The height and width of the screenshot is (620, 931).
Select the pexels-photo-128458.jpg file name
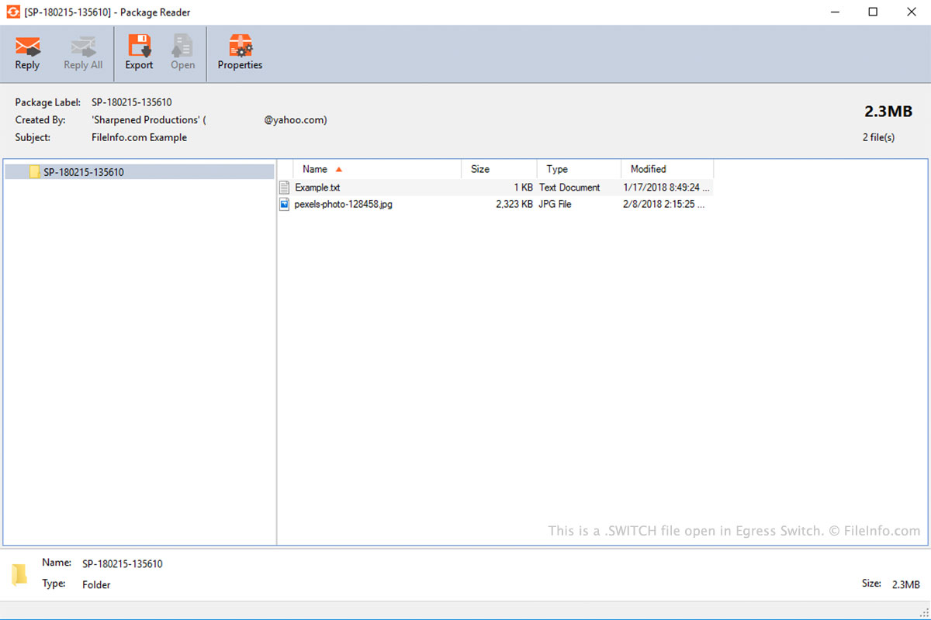(x=344, y=205)
